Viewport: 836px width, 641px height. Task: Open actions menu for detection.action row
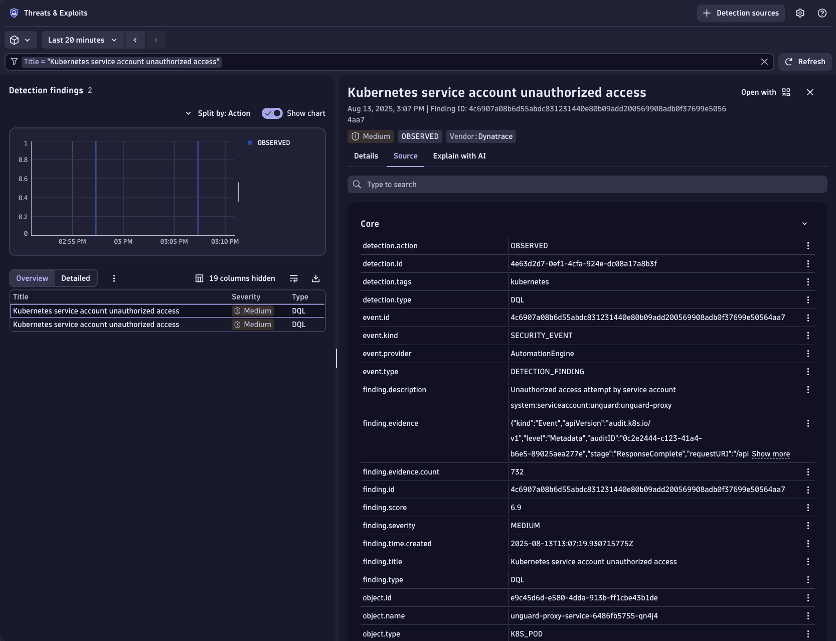click(x=808, y=246)
